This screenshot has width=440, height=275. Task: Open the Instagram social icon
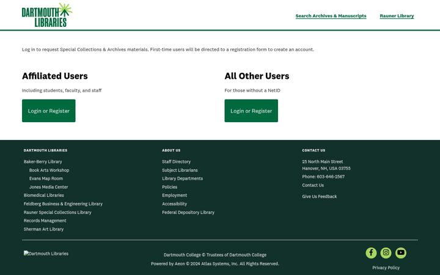click(x=386, y=253)
